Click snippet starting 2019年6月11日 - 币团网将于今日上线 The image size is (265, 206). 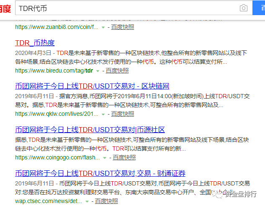click(x=132, y=188)
